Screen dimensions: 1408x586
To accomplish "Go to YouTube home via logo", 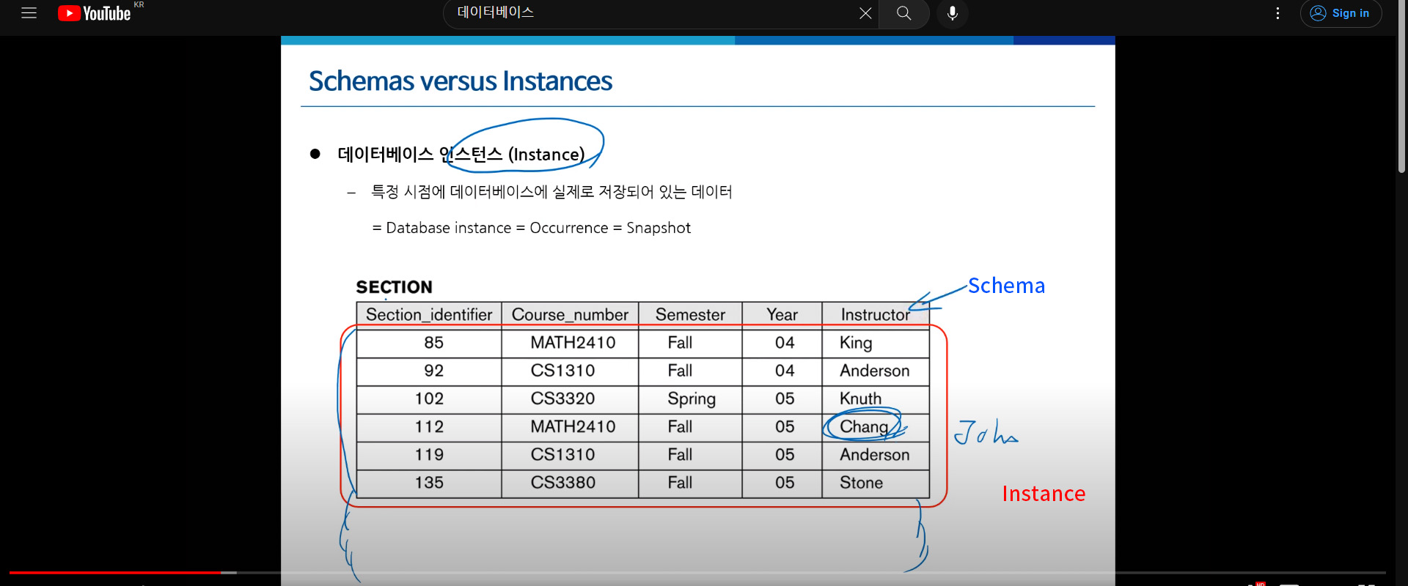I will (x=94, y=13).
